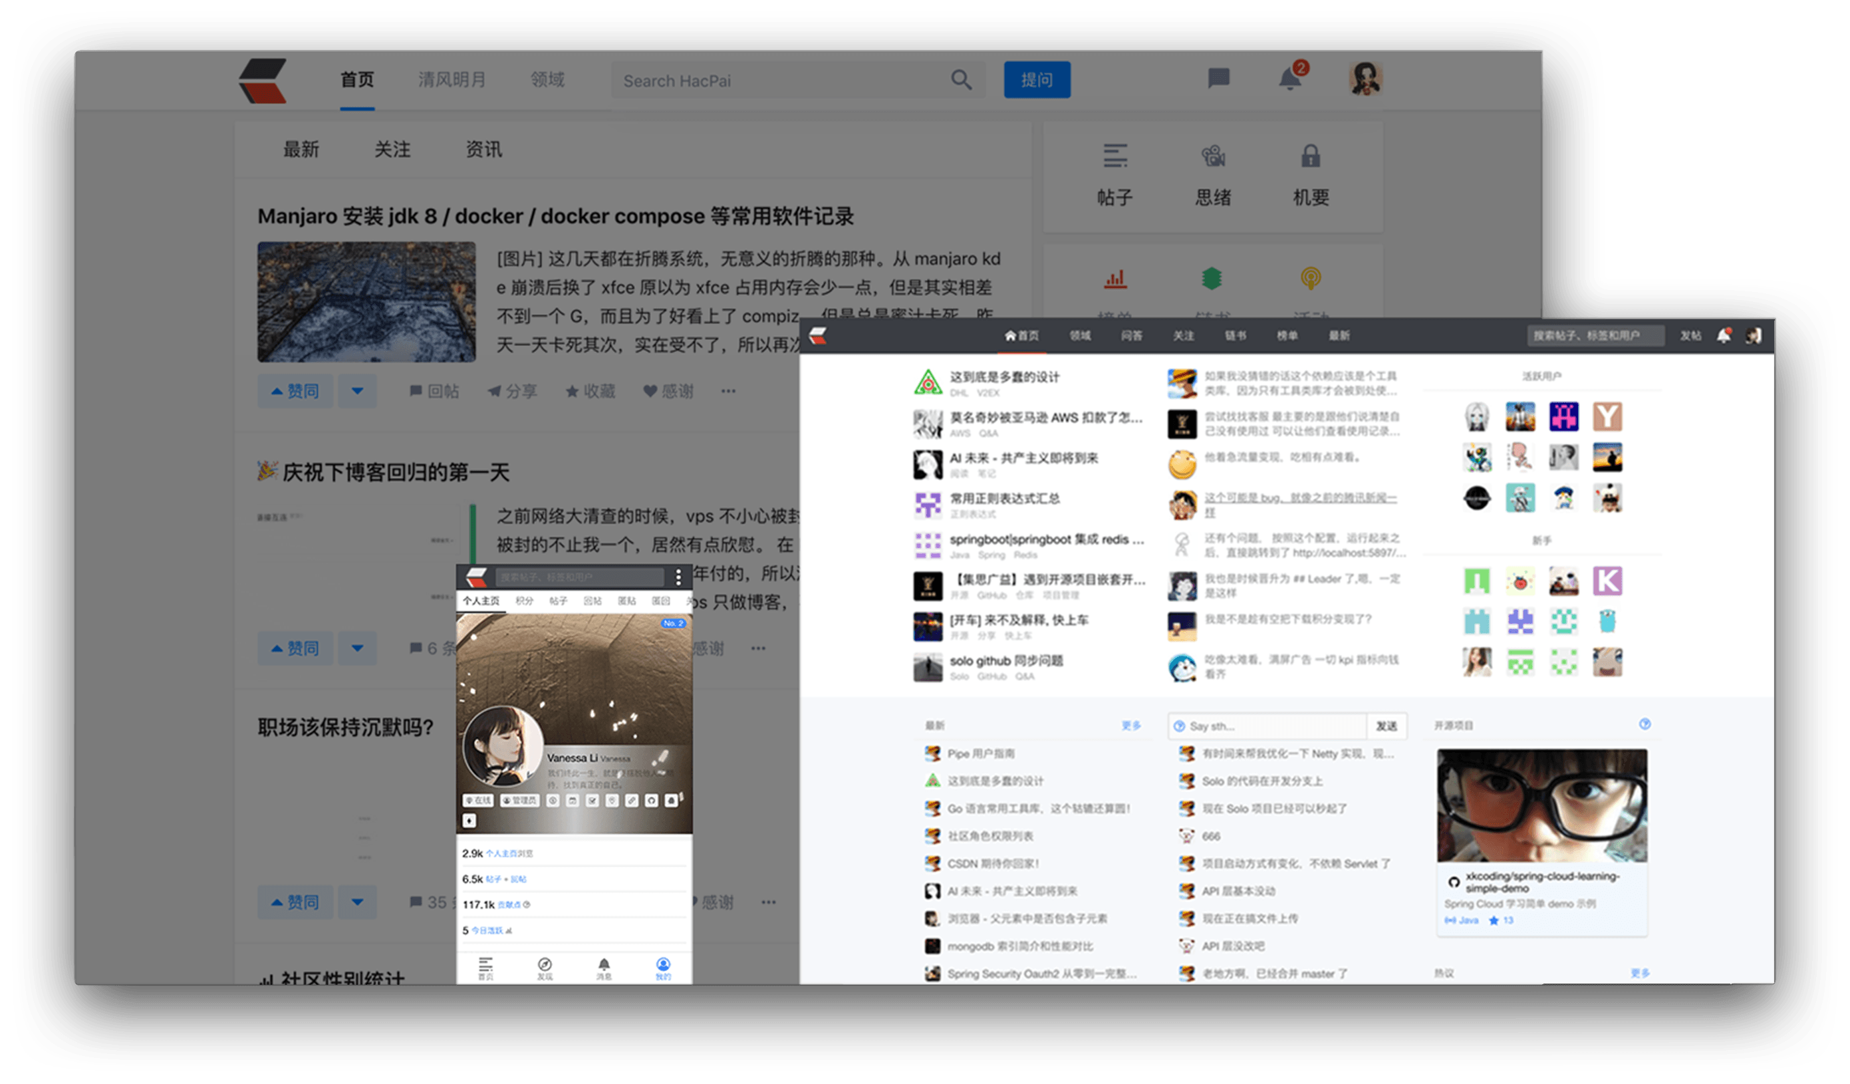Screen dimensions: 1850x1084
Task: Open the 机要 lock icon in sidebar
Action: click(x=1311, y=156)
